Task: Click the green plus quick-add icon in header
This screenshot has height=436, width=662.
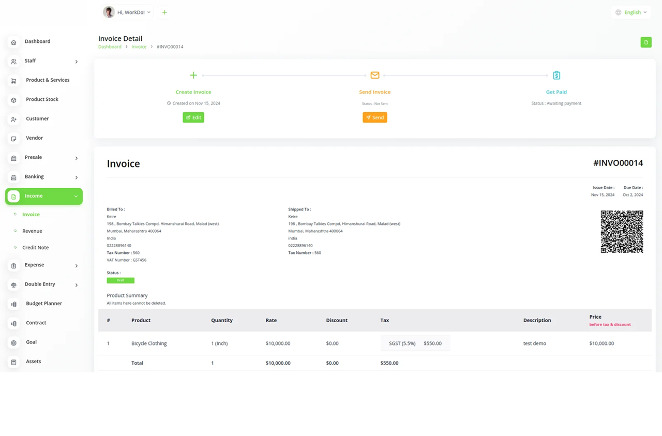Action: tap(164, 12)
